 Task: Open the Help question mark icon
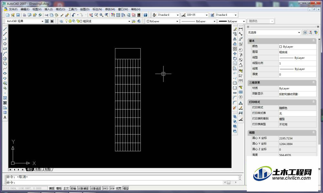pyautogui.click(x=145, y=15)
